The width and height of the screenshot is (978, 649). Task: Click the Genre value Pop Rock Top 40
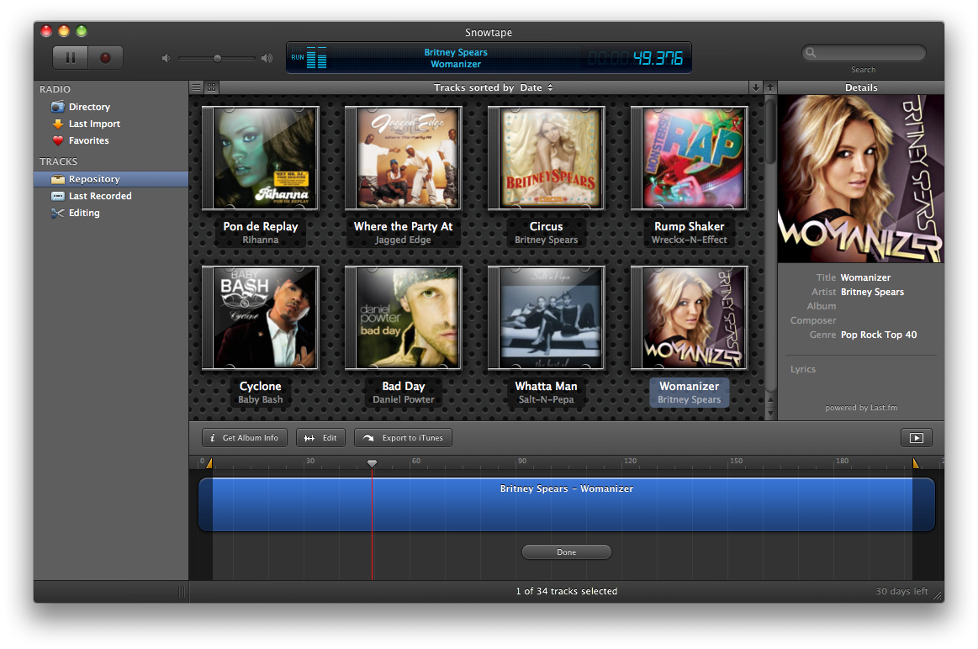(879, 335)
